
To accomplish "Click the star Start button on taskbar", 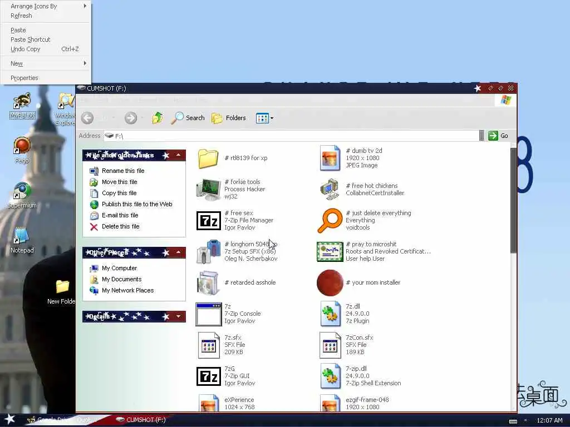I will 9,419.
